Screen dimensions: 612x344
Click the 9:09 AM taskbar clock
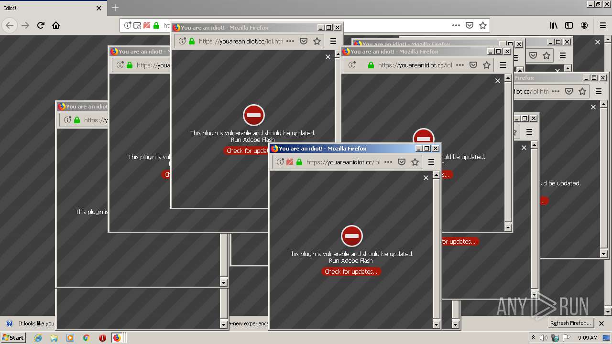pyautogui.click(x=588, y=338)
